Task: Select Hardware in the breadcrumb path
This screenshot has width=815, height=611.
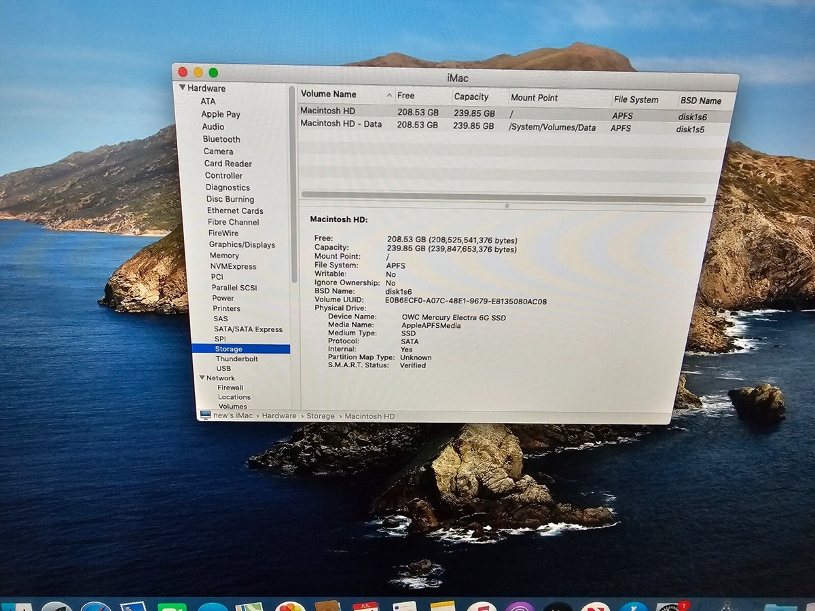Action: coord(278,415)
